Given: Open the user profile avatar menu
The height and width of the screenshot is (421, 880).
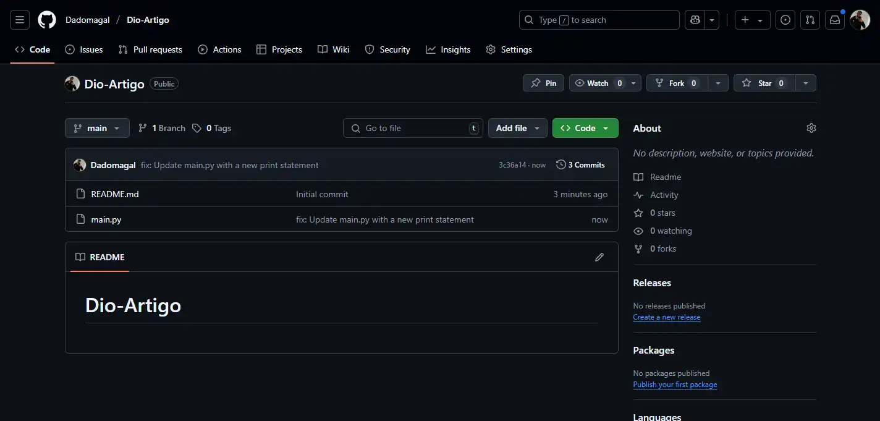Looking at the screenshot, I should pyautogui.click(x=860, y=20).
